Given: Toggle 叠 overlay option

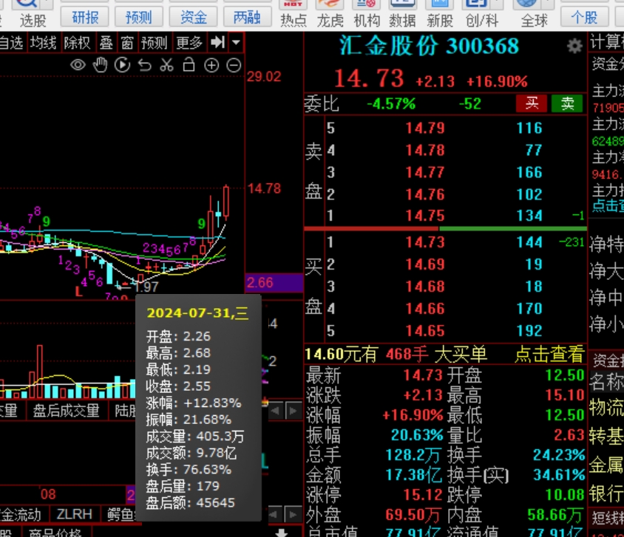Looking at the screenshot, I should (x=106, y=43).
